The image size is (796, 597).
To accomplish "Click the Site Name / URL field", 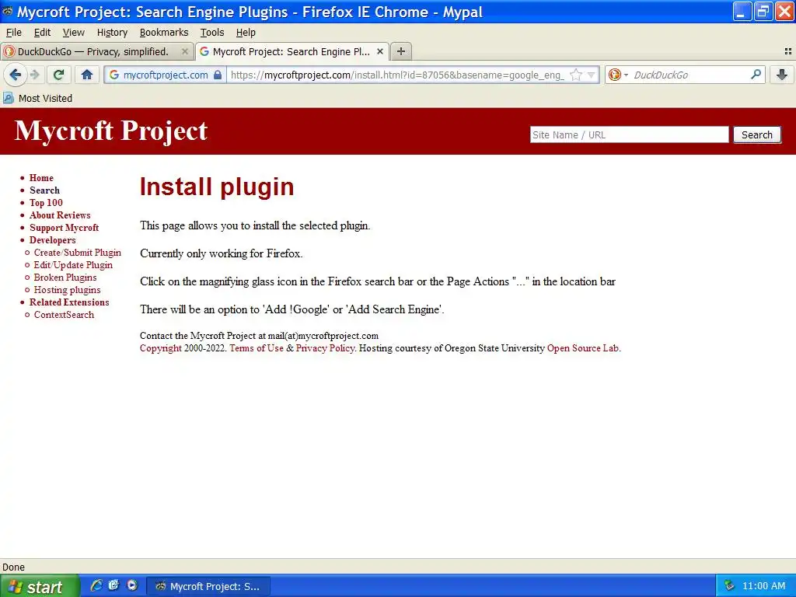I will (x=629, y=135).
